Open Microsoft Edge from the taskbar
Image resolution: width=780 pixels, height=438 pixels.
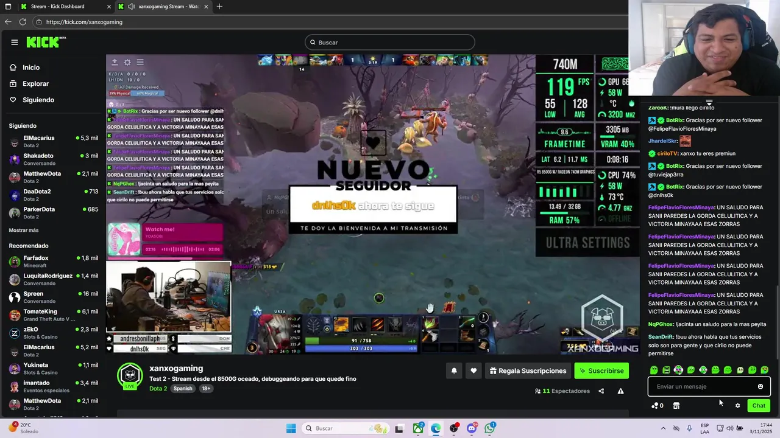436,428
